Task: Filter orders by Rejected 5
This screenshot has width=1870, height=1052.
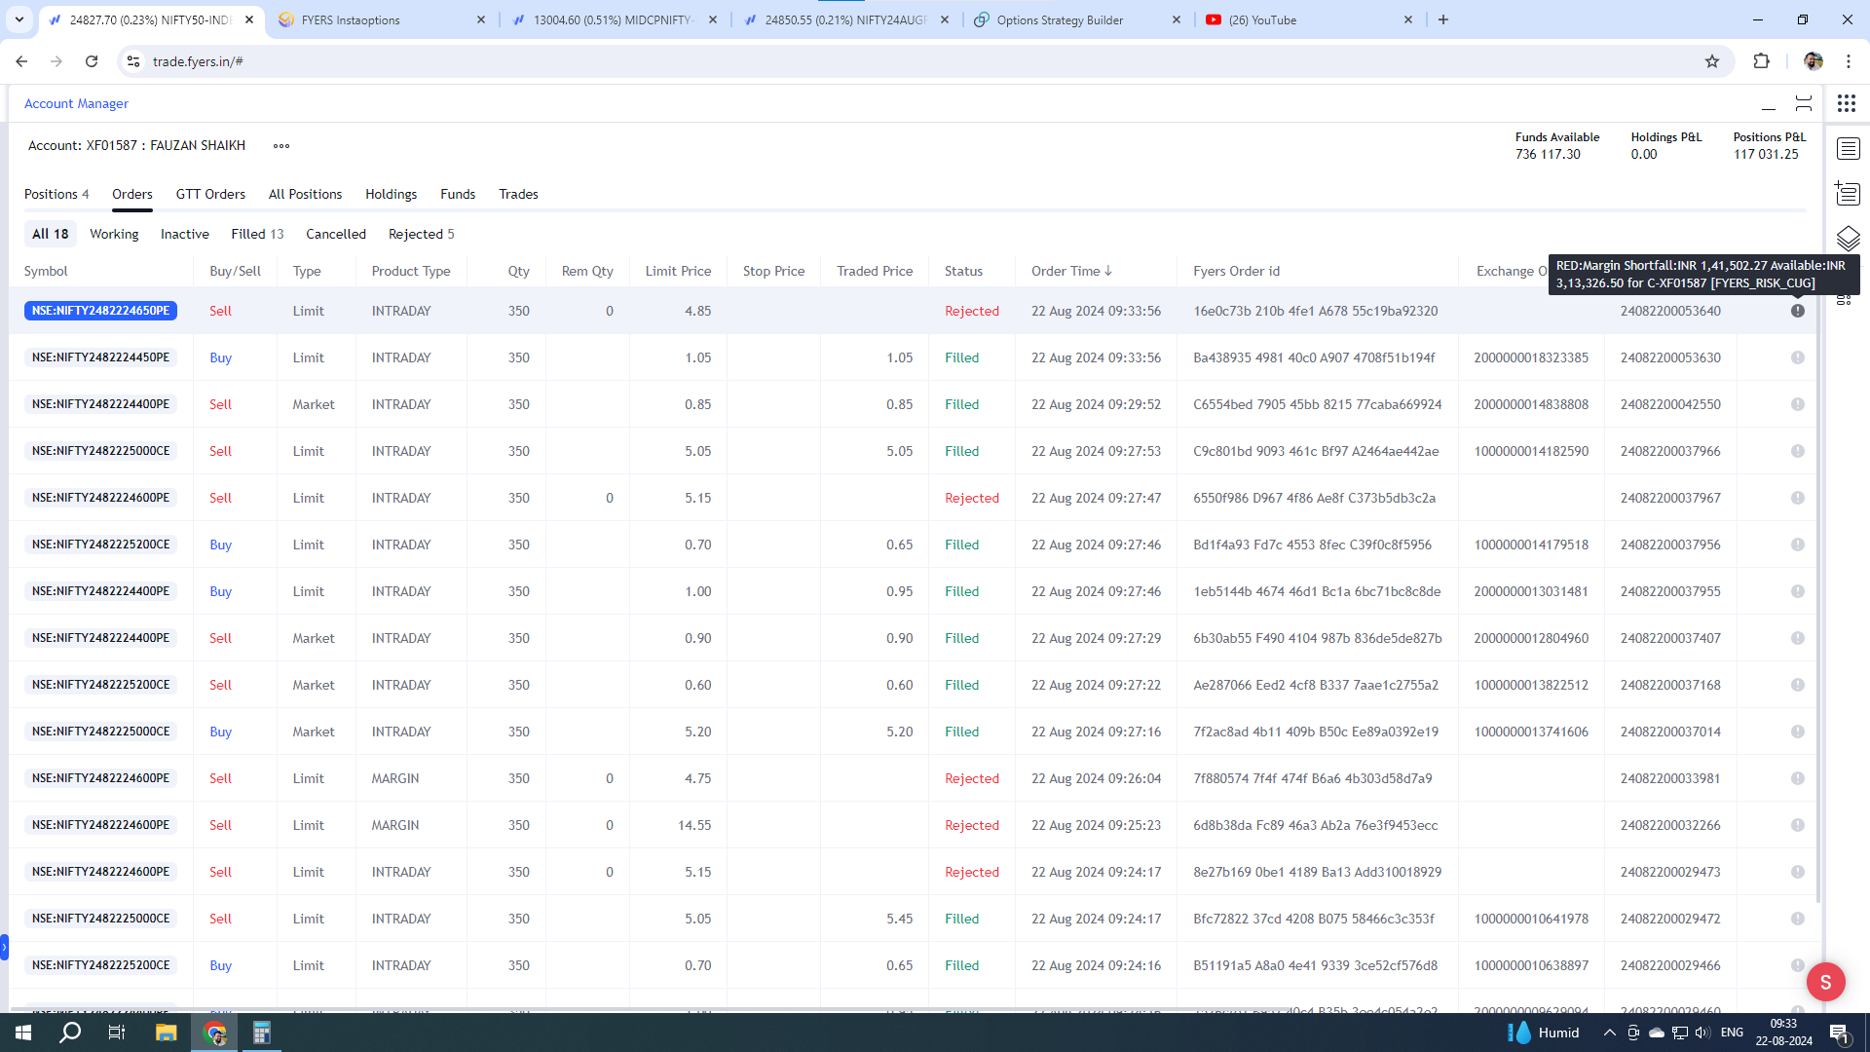Action: tap(421, 234)
